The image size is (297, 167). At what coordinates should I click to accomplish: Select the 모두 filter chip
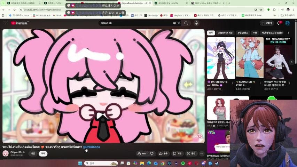point(211,33)
